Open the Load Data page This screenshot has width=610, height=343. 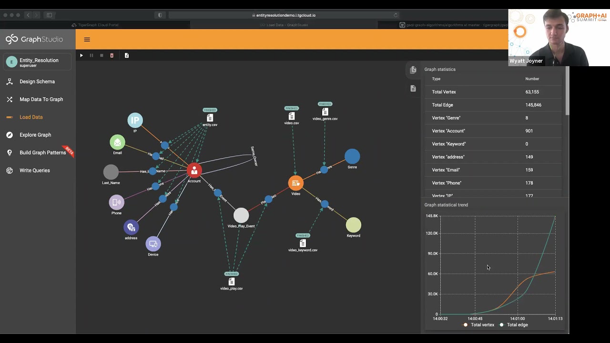pyautogui.click(x=31, y=117)
